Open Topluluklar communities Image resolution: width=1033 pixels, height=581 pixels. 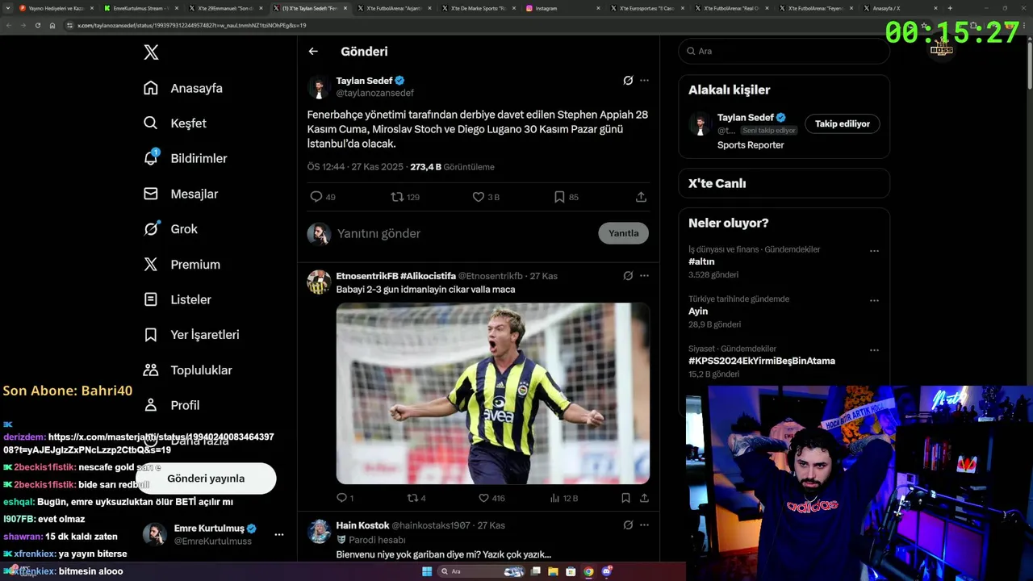tap(187, 370)
